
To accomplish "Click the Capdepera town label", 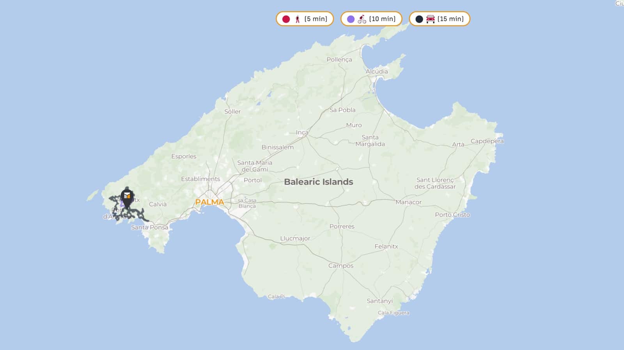I will (x=487, y=141).
